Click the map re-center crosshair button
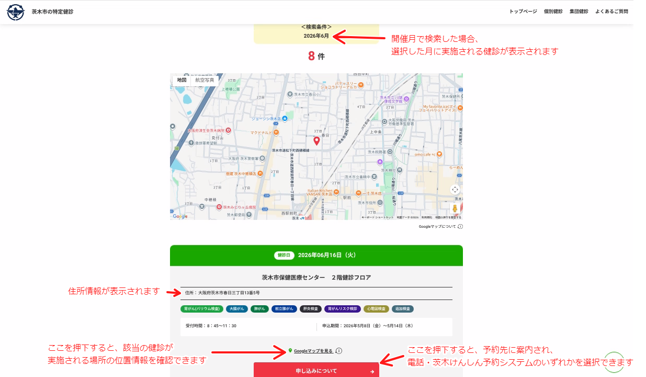The image size is (646, 377). 455,190
